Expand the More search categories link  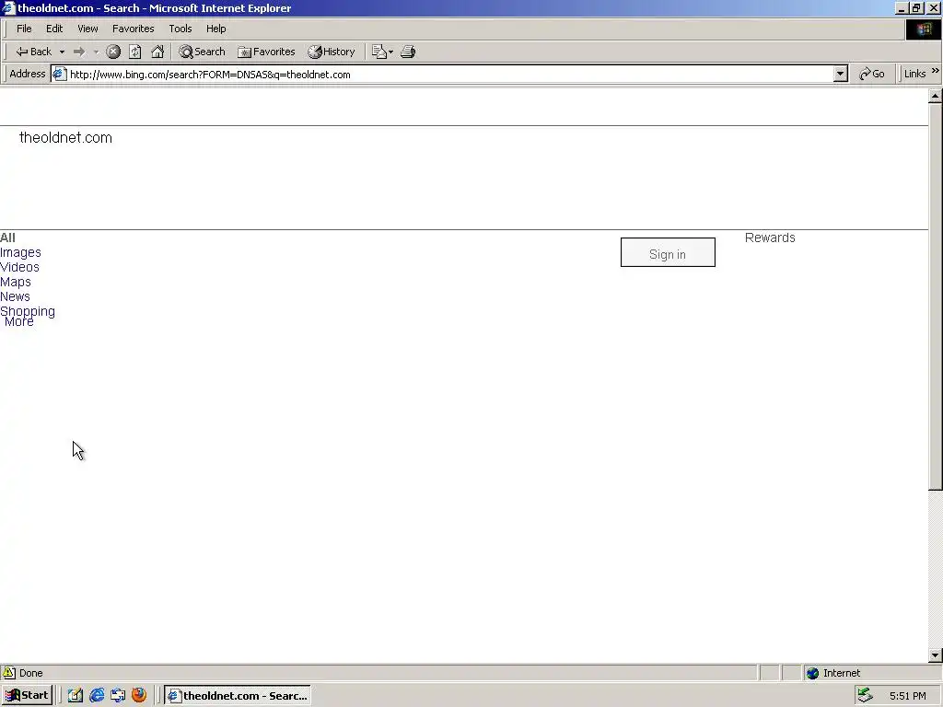point(18,322)
